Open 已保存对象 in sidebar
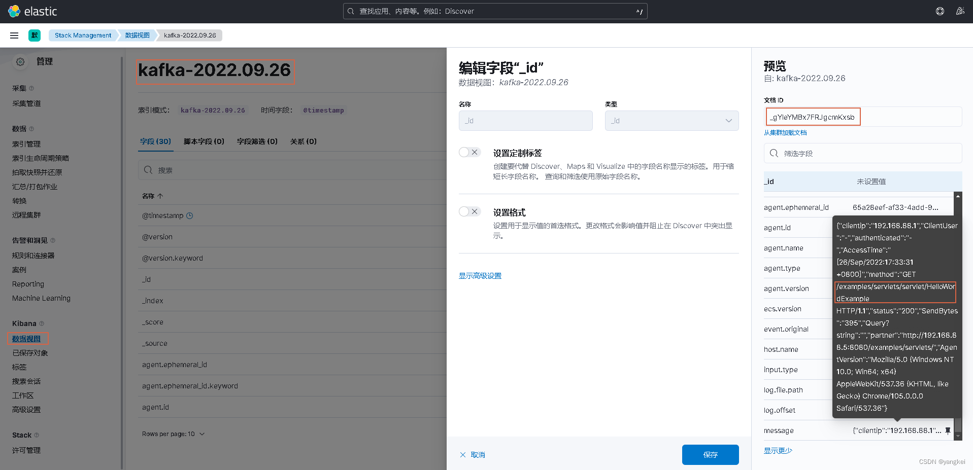973x470 pixels. (30, 353)
